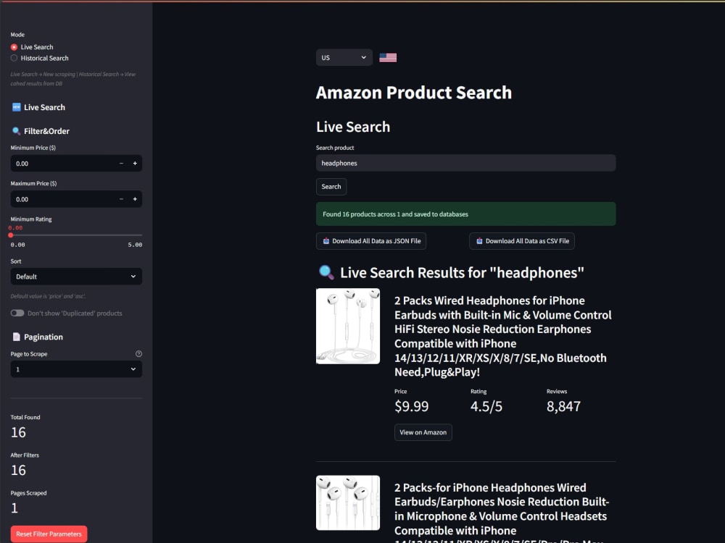Click Reset Filter Parameters button

(49, 534)
